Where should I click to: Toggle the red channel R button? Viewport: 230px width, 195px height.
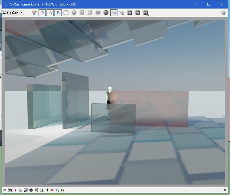pyautogui.click(x=42, y=13)
